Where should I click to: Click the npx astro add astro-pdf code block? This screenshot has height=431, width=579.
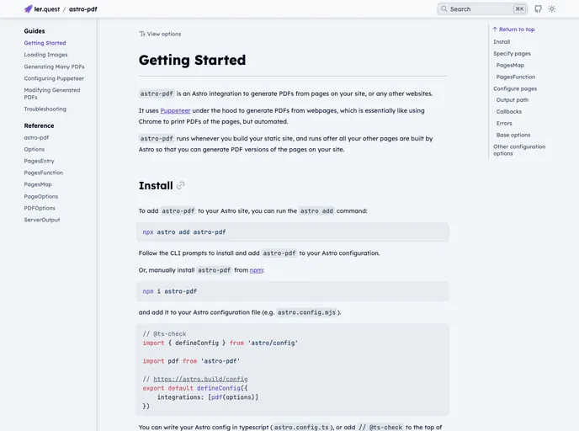293,232
